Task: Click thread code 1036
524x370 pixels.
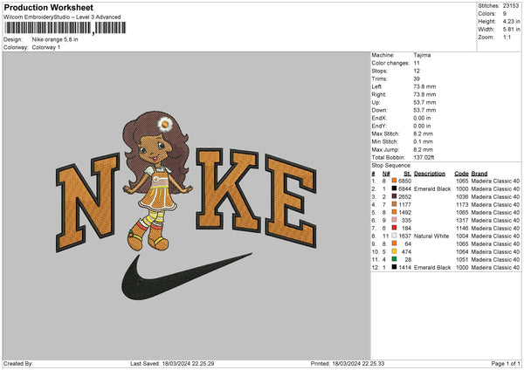Action: (462, 196)
